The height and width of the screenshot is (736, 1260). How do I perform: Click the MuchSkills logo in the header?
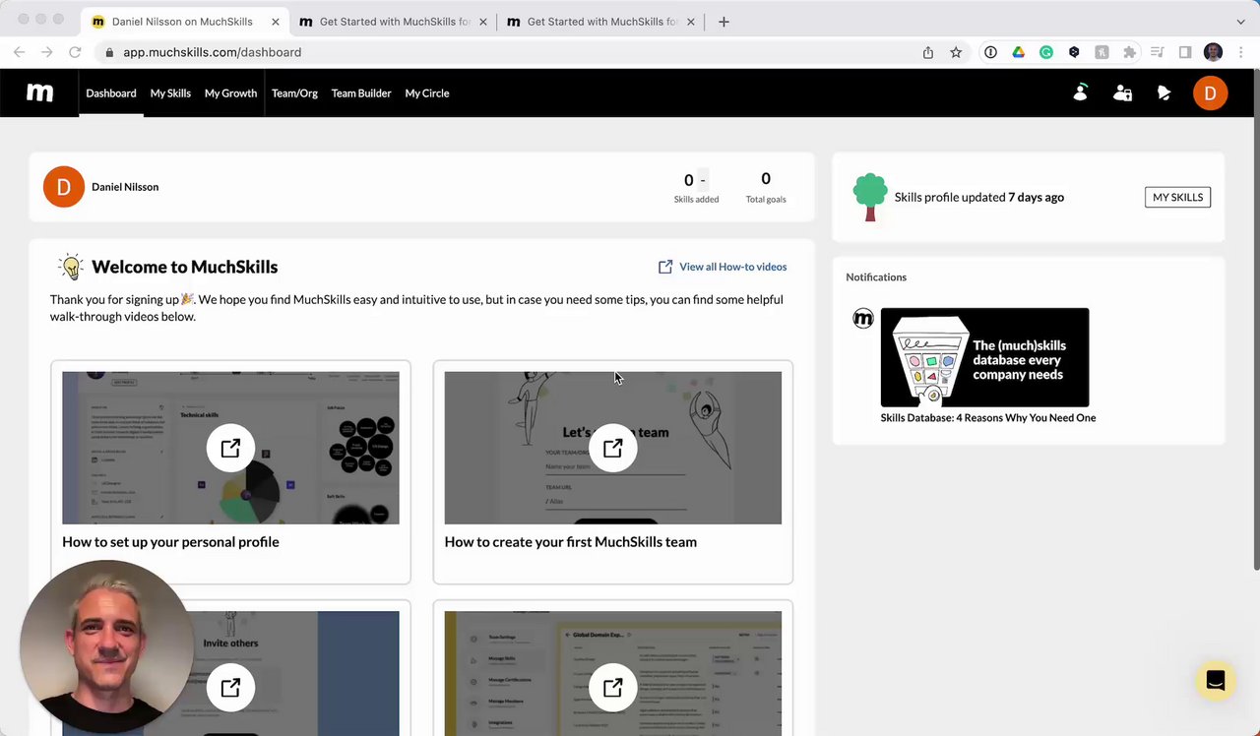tap(39, 92)
